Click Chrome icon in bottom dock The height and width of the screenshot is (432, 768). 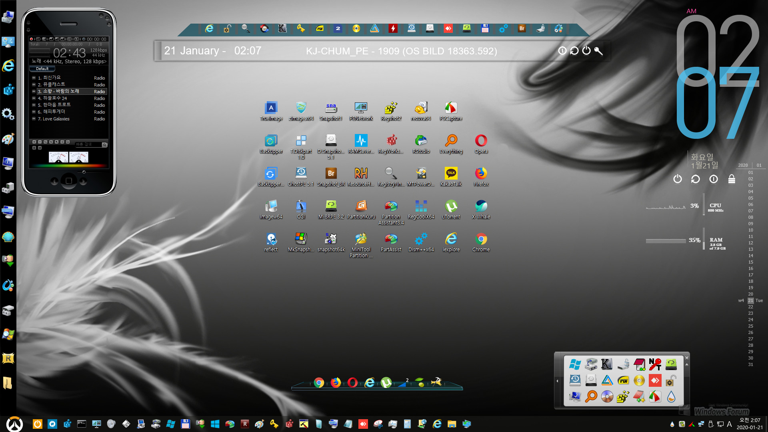click(319, 383)
